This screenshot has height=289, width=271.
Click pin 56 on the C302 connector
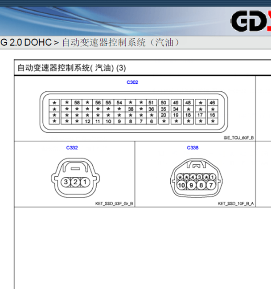click(98, 103)
